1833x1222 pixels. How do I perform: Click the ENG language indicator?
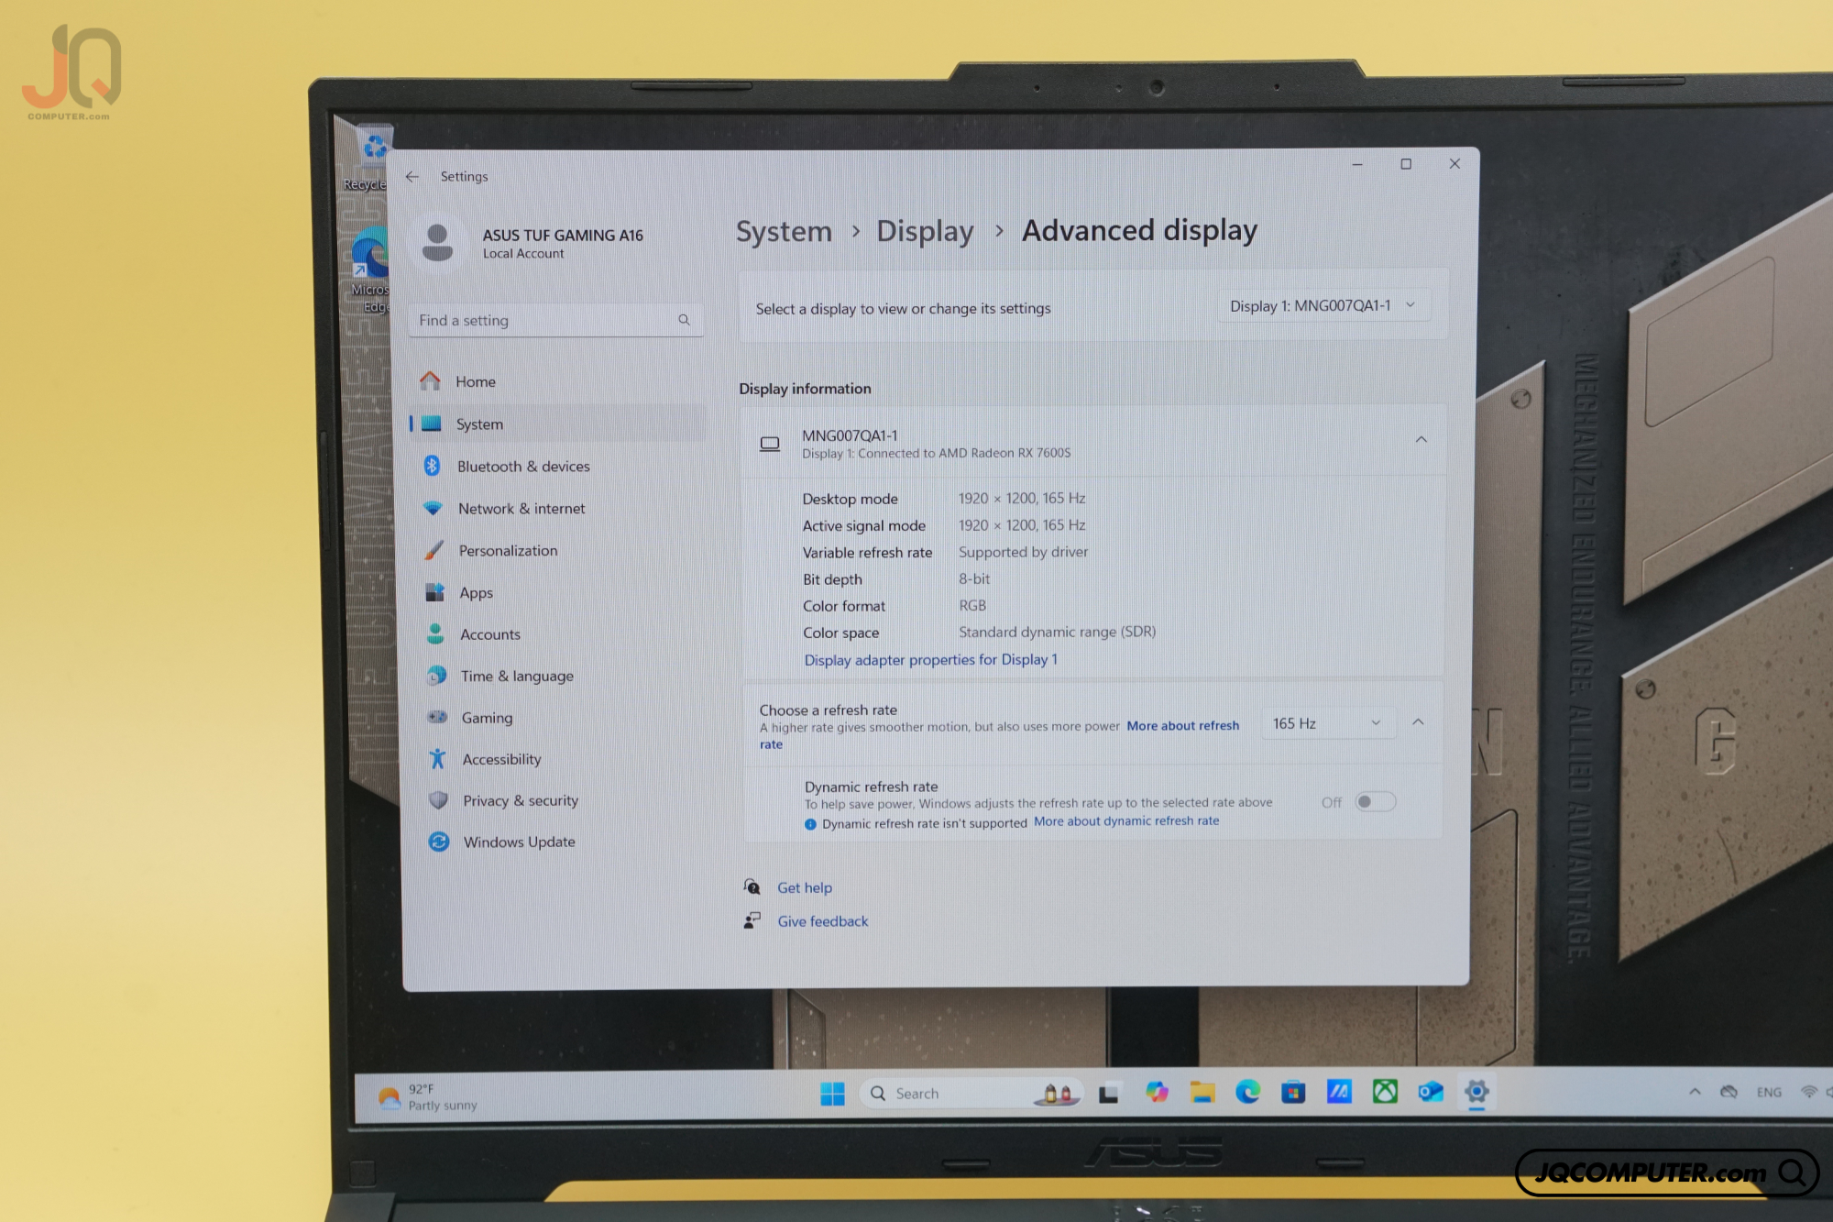tap(1769, 1093)
